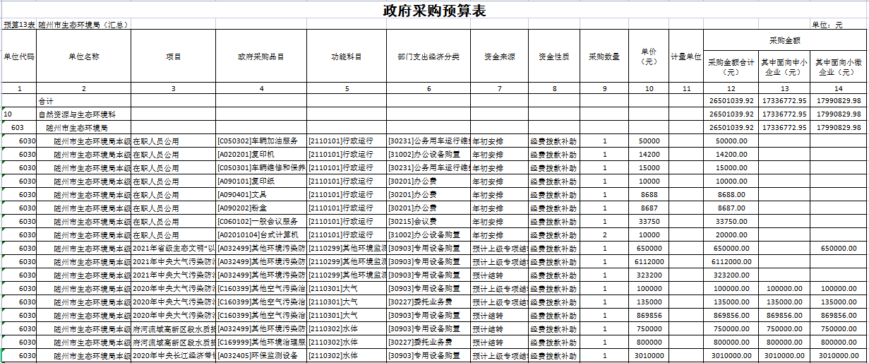This screenshot has width=869, height=363.
Task: Click the [A02010104]台式计算机 cell
Action: (261, 235)
